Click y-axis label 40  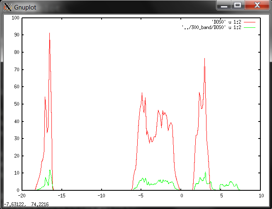17,122
